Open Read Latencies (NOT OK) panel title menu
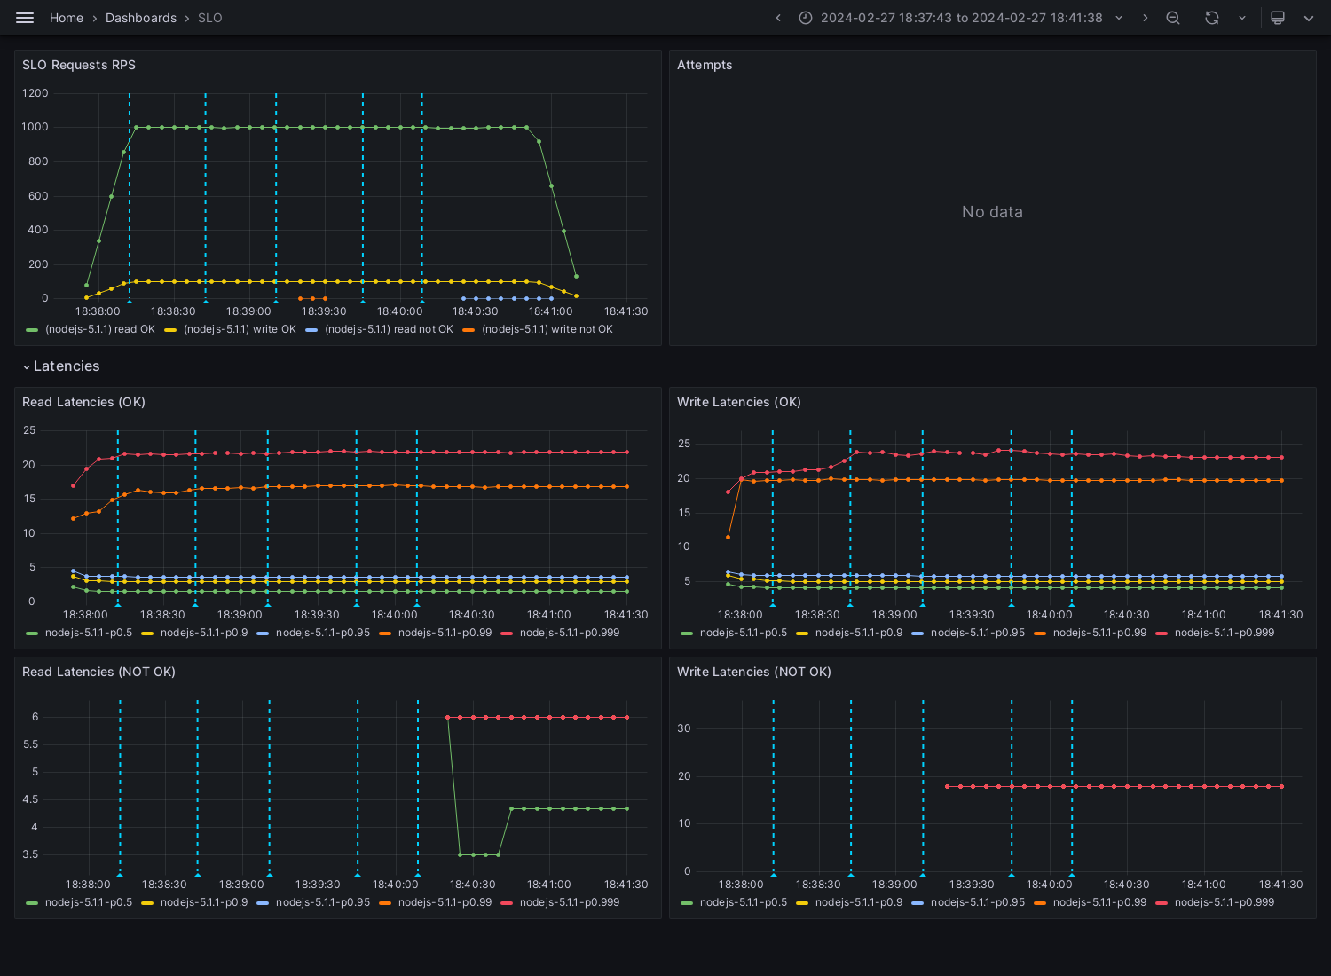Screen dimensions: 1331x976 point(98,672)
